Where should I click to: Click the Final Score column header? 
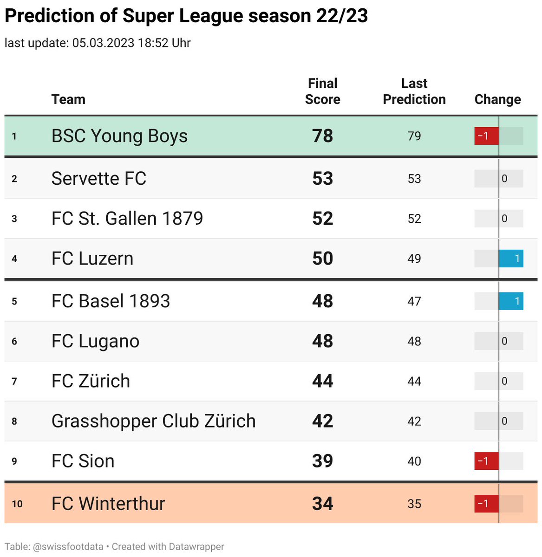click(323, 91)
